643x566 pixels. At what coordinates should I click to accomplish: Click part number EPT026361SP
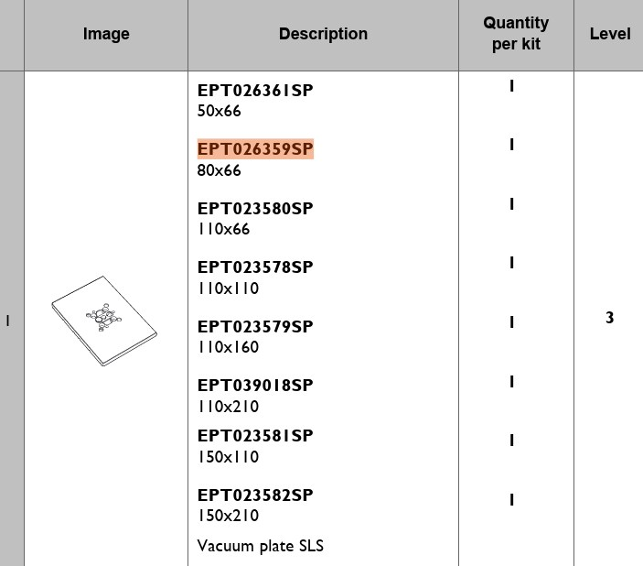pyautogui.click(x=255, y=91)
